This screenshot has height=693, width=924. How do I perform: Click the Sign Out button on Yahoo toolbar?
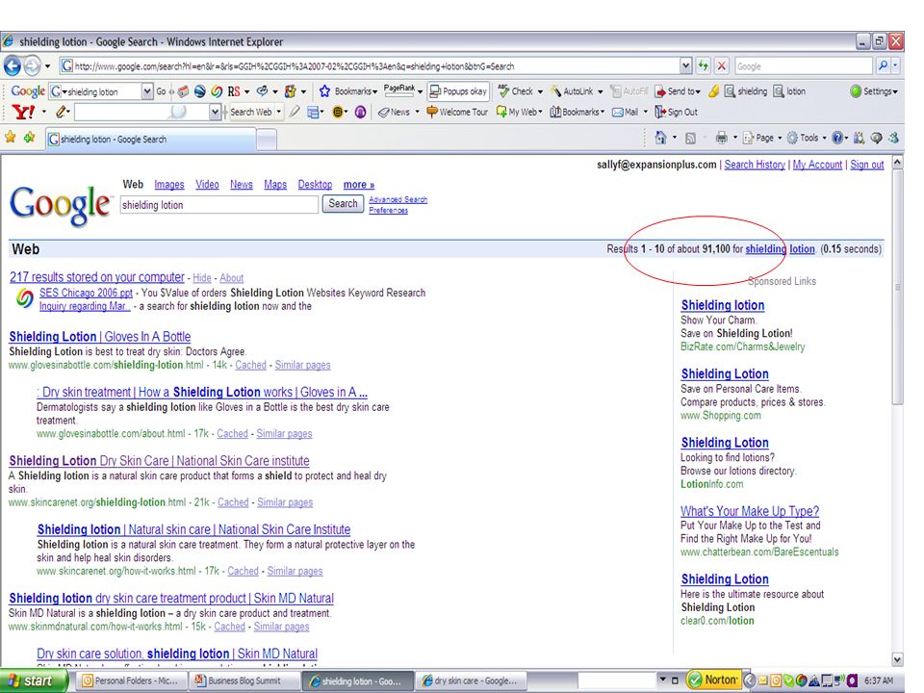(676, 112)
